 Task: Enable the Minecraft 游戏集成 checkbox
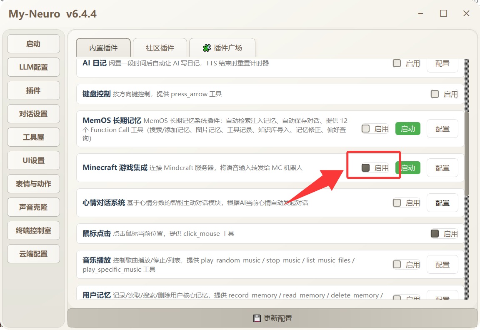click(366, 168)
